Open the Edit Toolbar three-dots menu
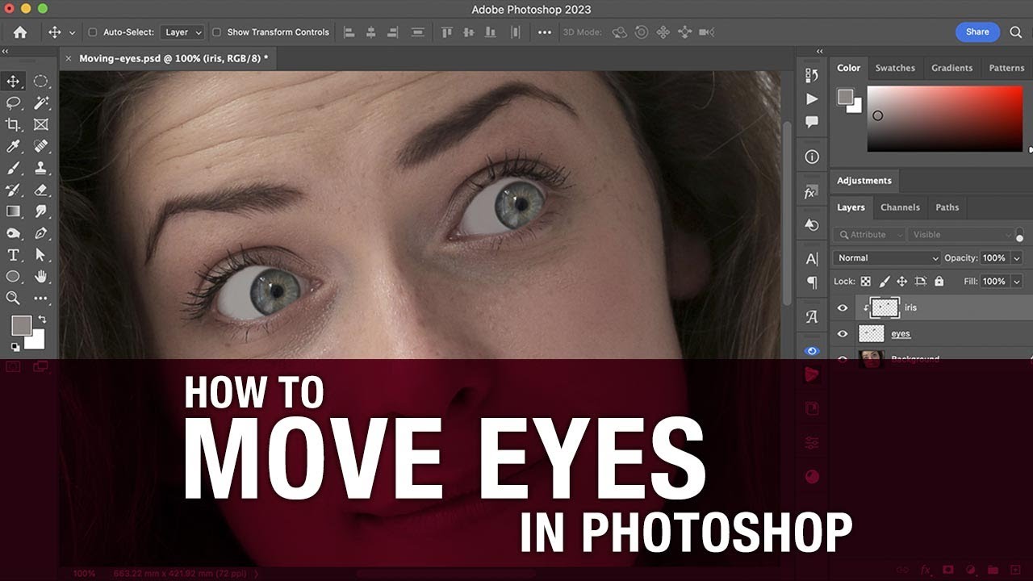 (41, 299)
